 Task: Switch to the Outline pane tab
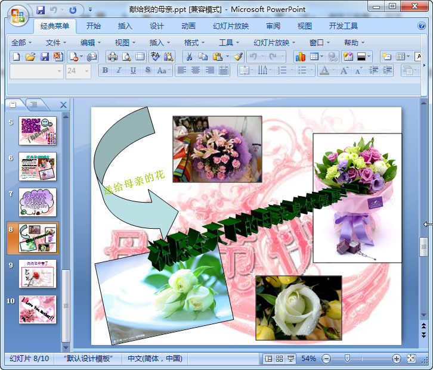34,104
